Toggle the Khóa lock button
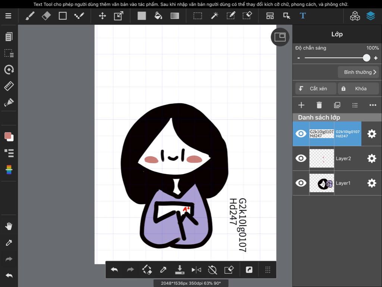The image size is (382, 287). 358,89
